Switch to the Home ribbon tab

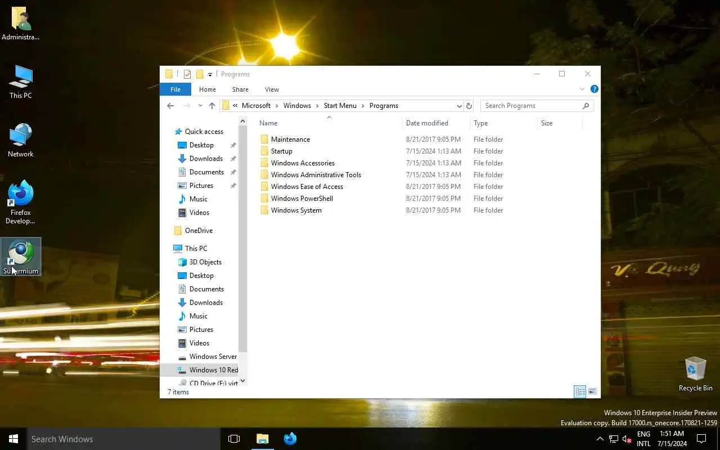click(207, 89)
